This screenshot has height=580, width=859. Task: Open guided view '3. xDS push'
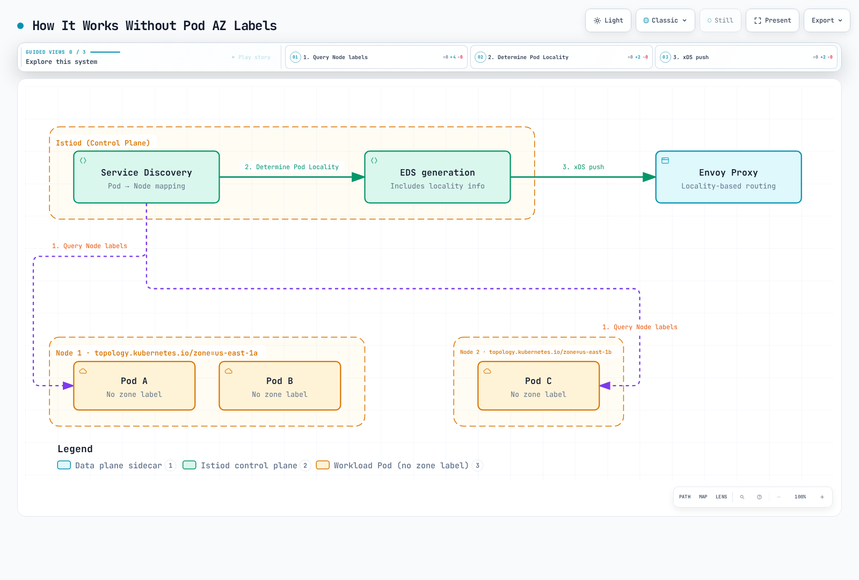746,57
